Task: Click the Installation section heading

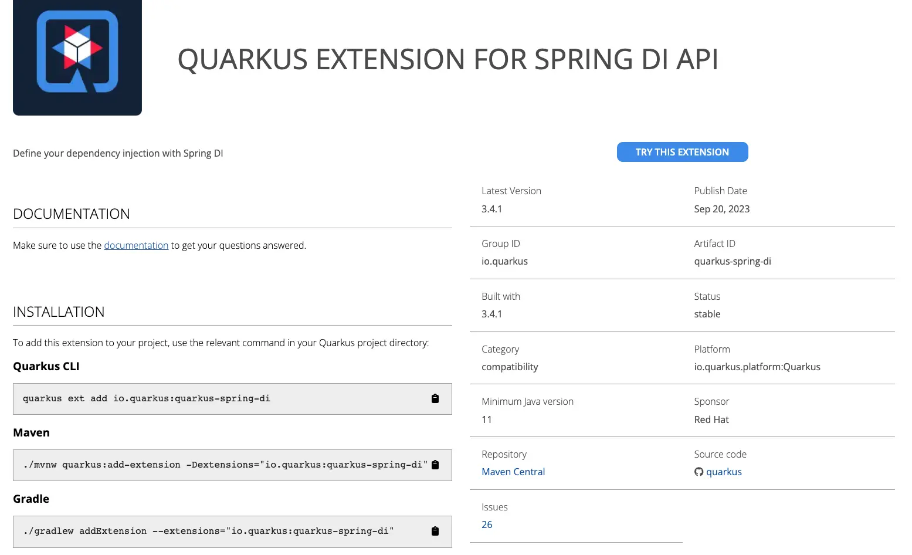Action: (x=59, y=312)
